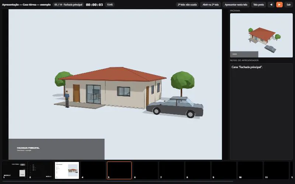Select slide thumbnail 4
Screen dimensions: 295x184
(93, 170)
